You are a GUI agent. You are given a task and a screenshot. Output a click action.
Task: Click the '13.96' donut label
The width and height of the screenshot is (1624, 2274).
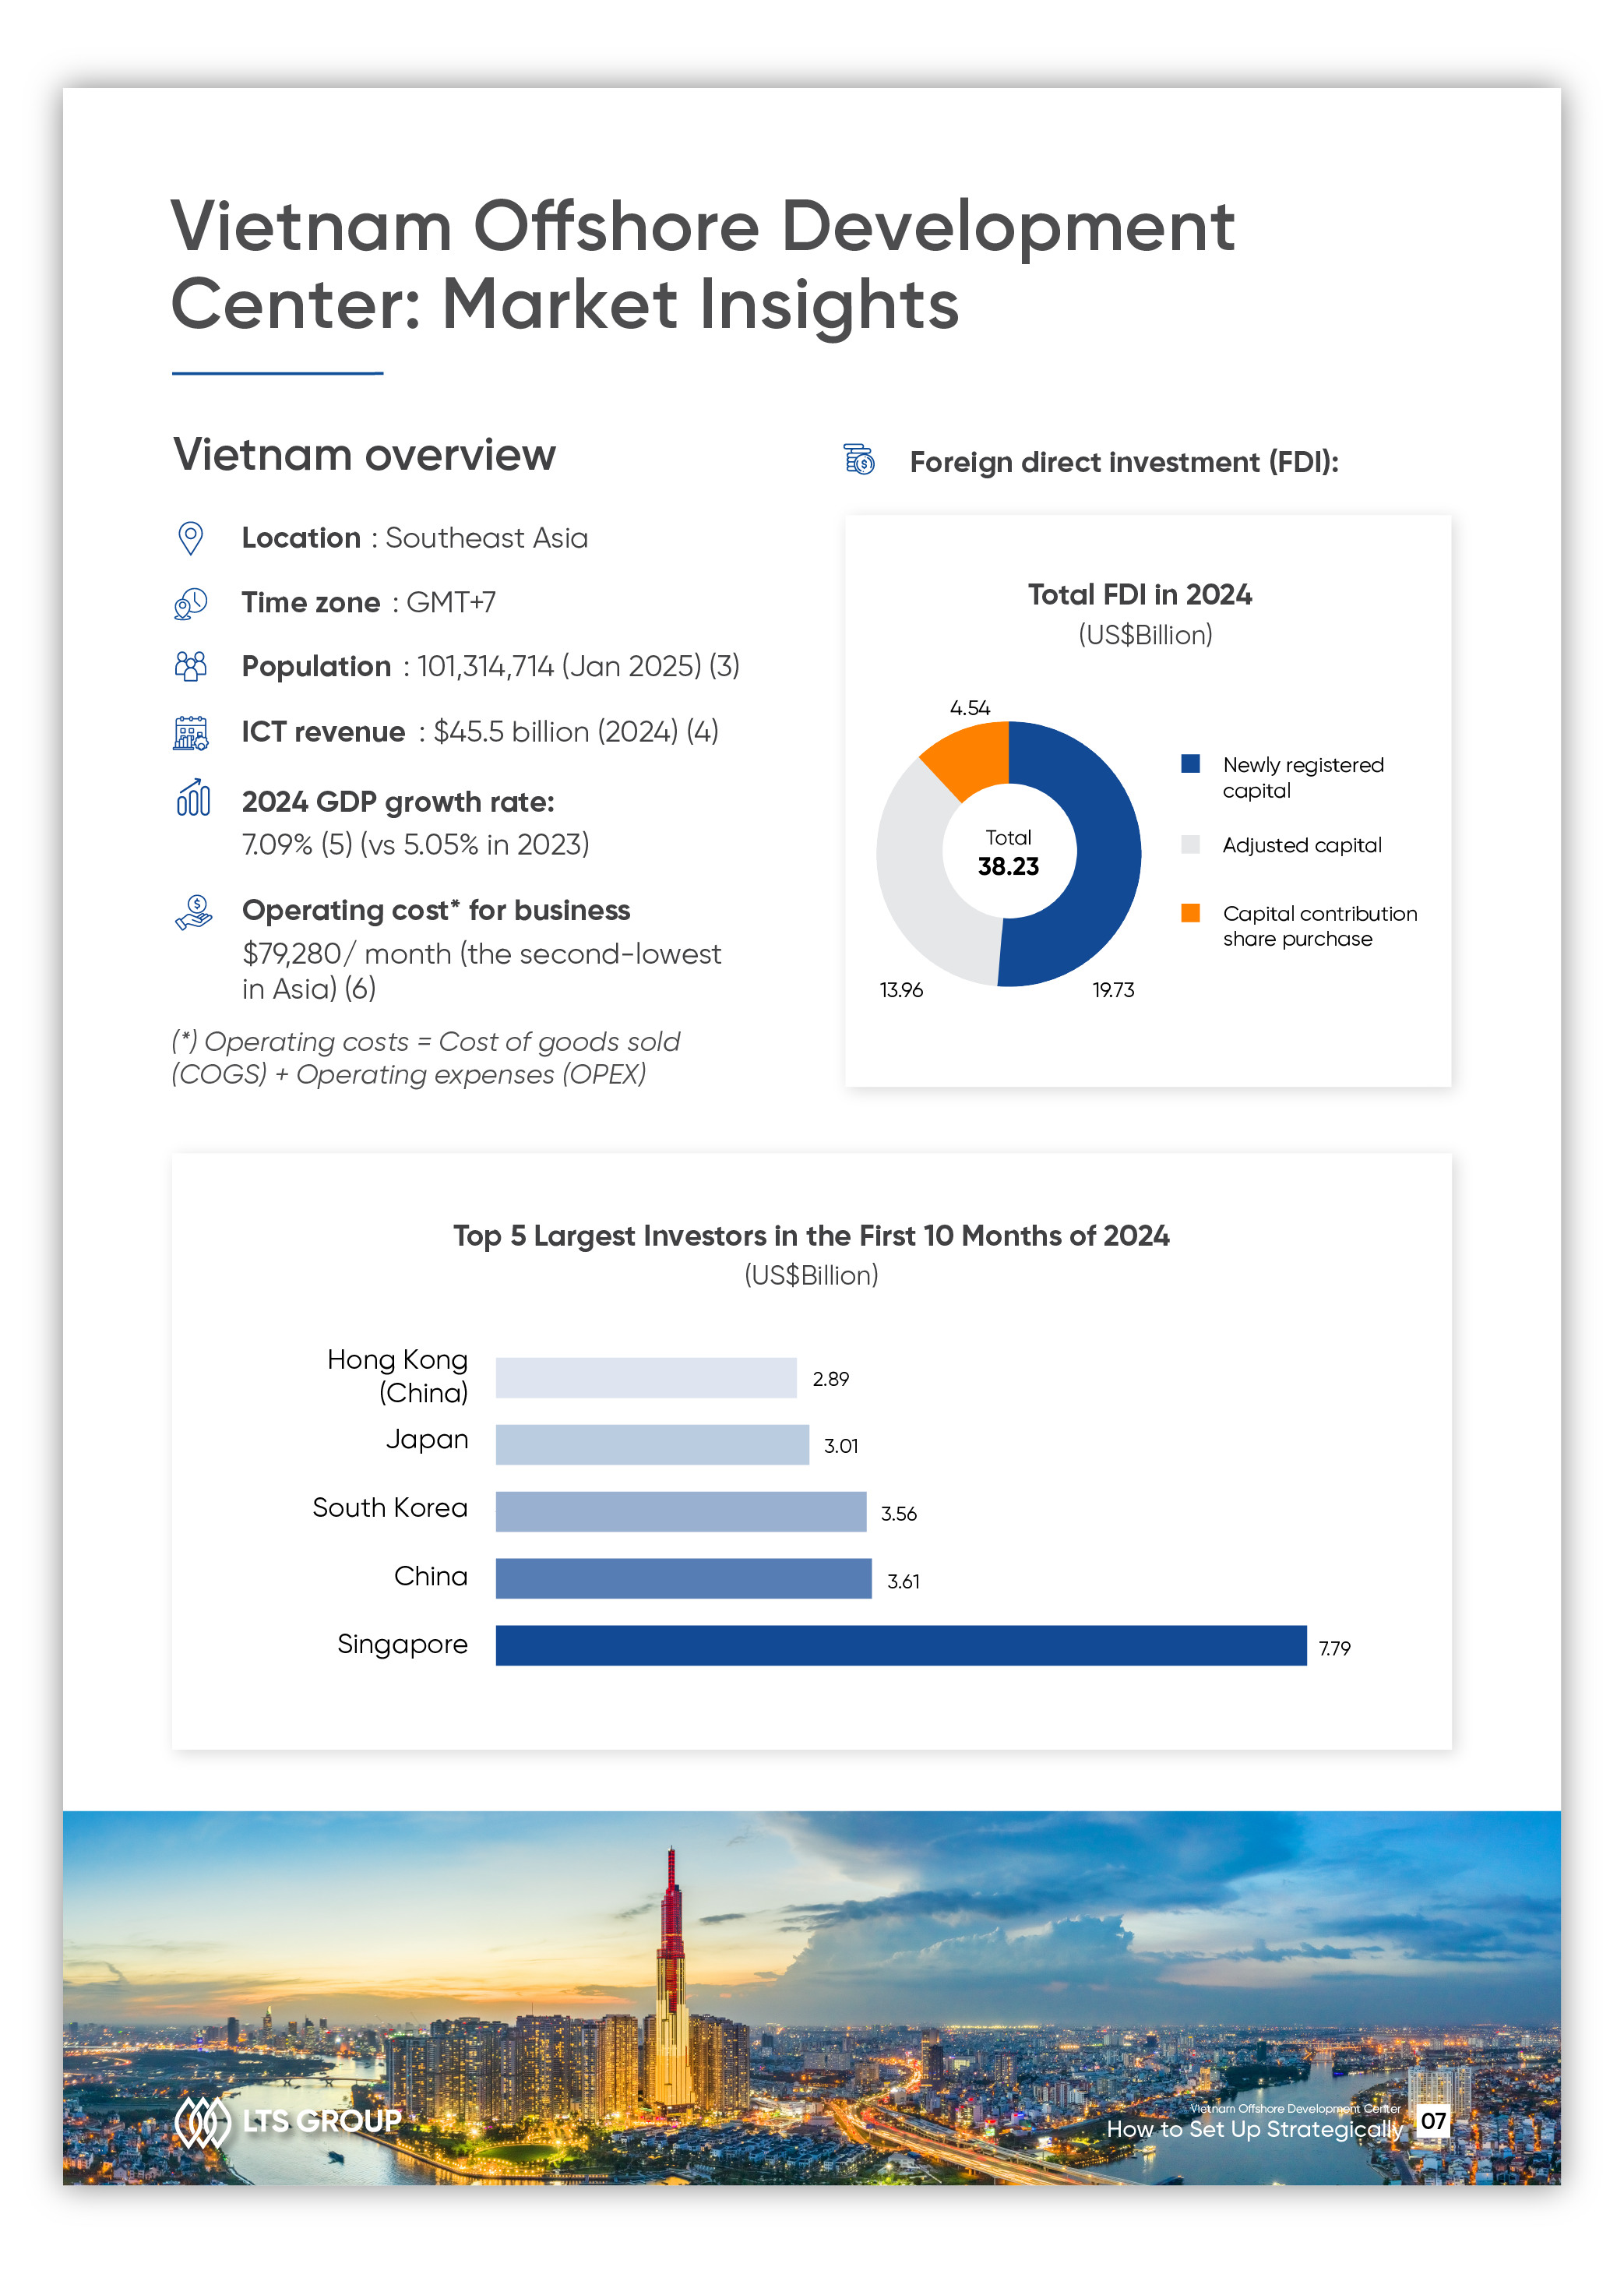click(901, 989)
